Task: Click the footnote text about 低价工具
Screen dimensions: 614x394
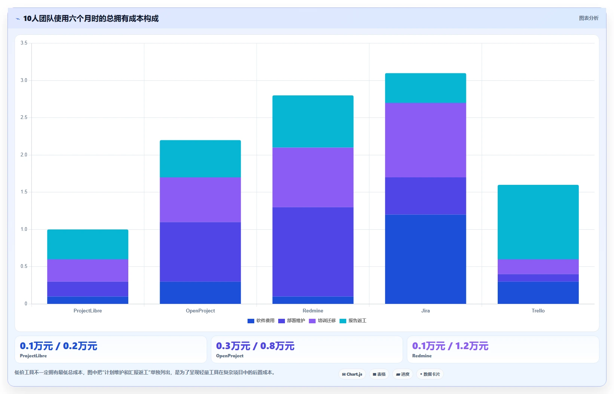Action: coord(145,373)
